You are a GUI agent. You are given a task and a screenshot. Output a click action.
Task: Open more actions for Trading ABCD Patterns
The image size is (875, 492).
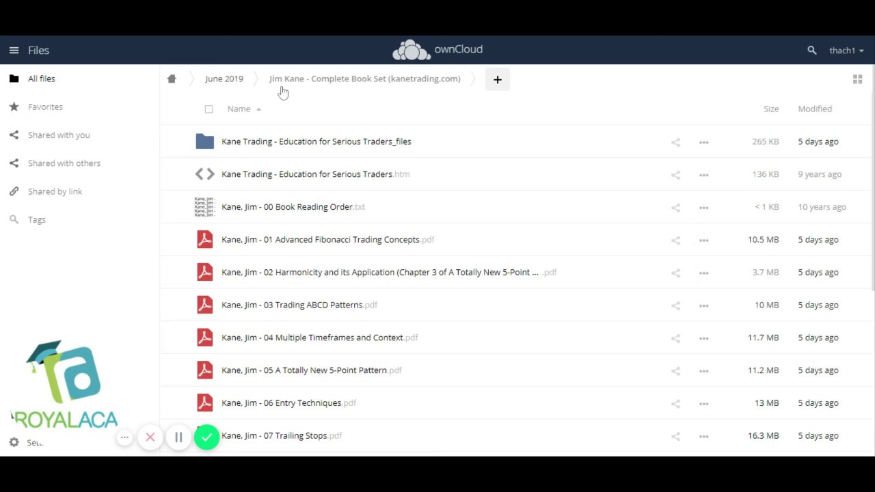pyautogui.click(x=704, y=305)
